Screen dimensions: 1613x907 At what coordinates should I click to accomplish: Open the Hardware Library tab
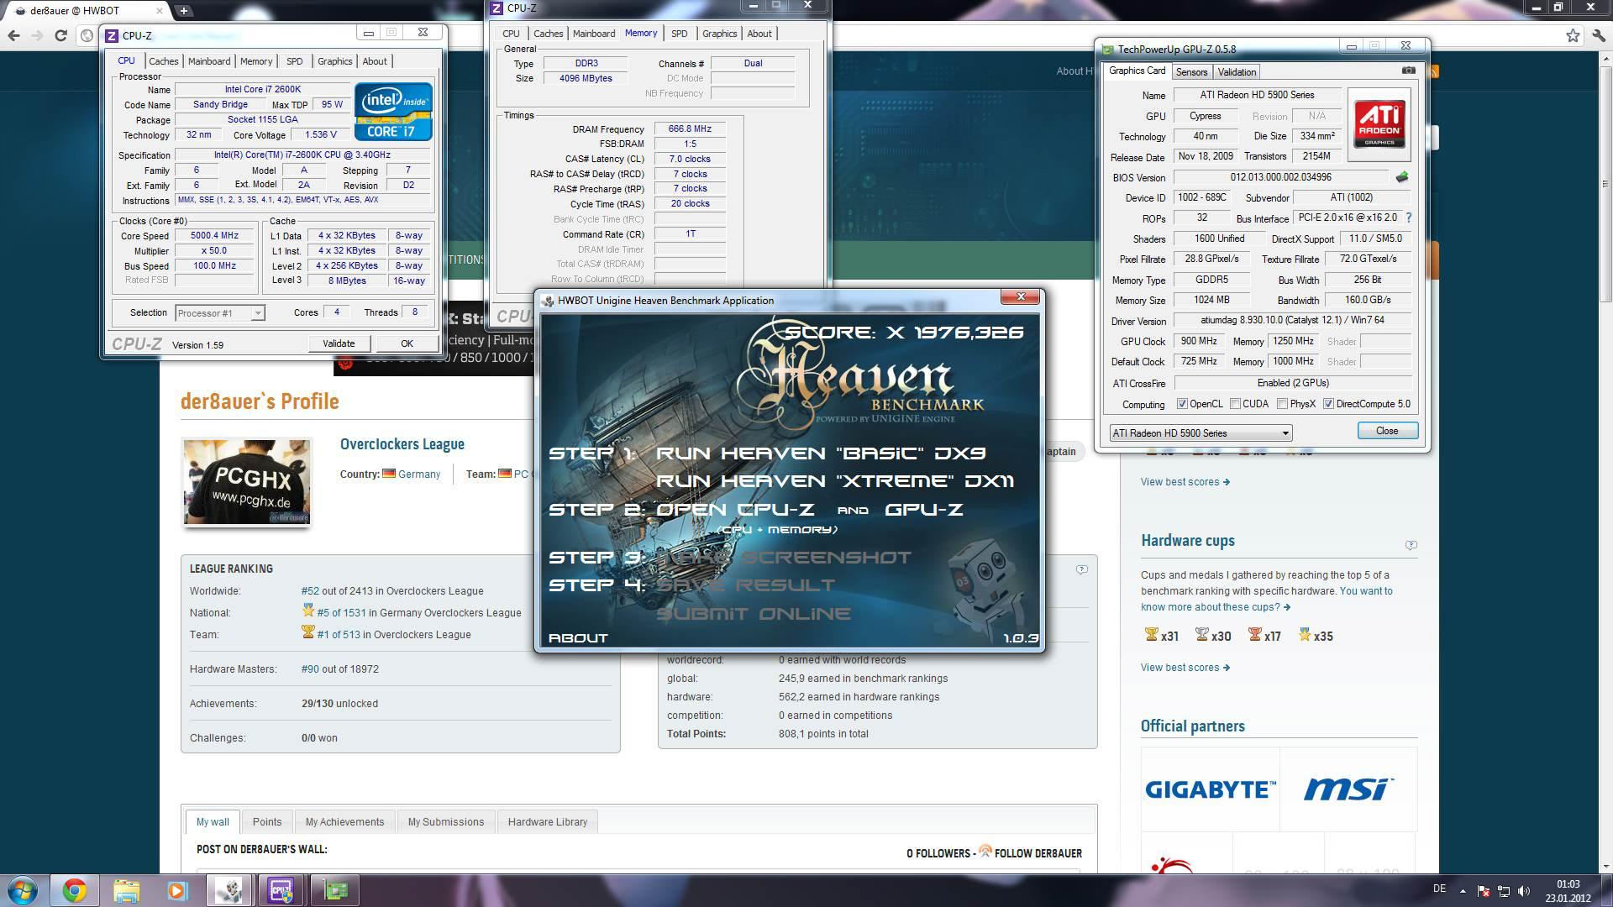click(548, 822)
